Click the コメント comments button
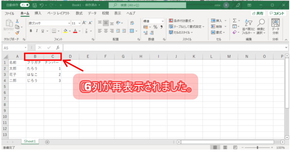Image resolution: width=290 pixels, height=152 pixels. [276, 13]
